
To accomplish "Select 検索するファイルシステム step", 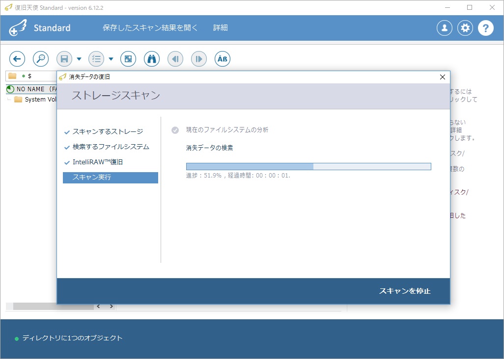I will 111,147.
